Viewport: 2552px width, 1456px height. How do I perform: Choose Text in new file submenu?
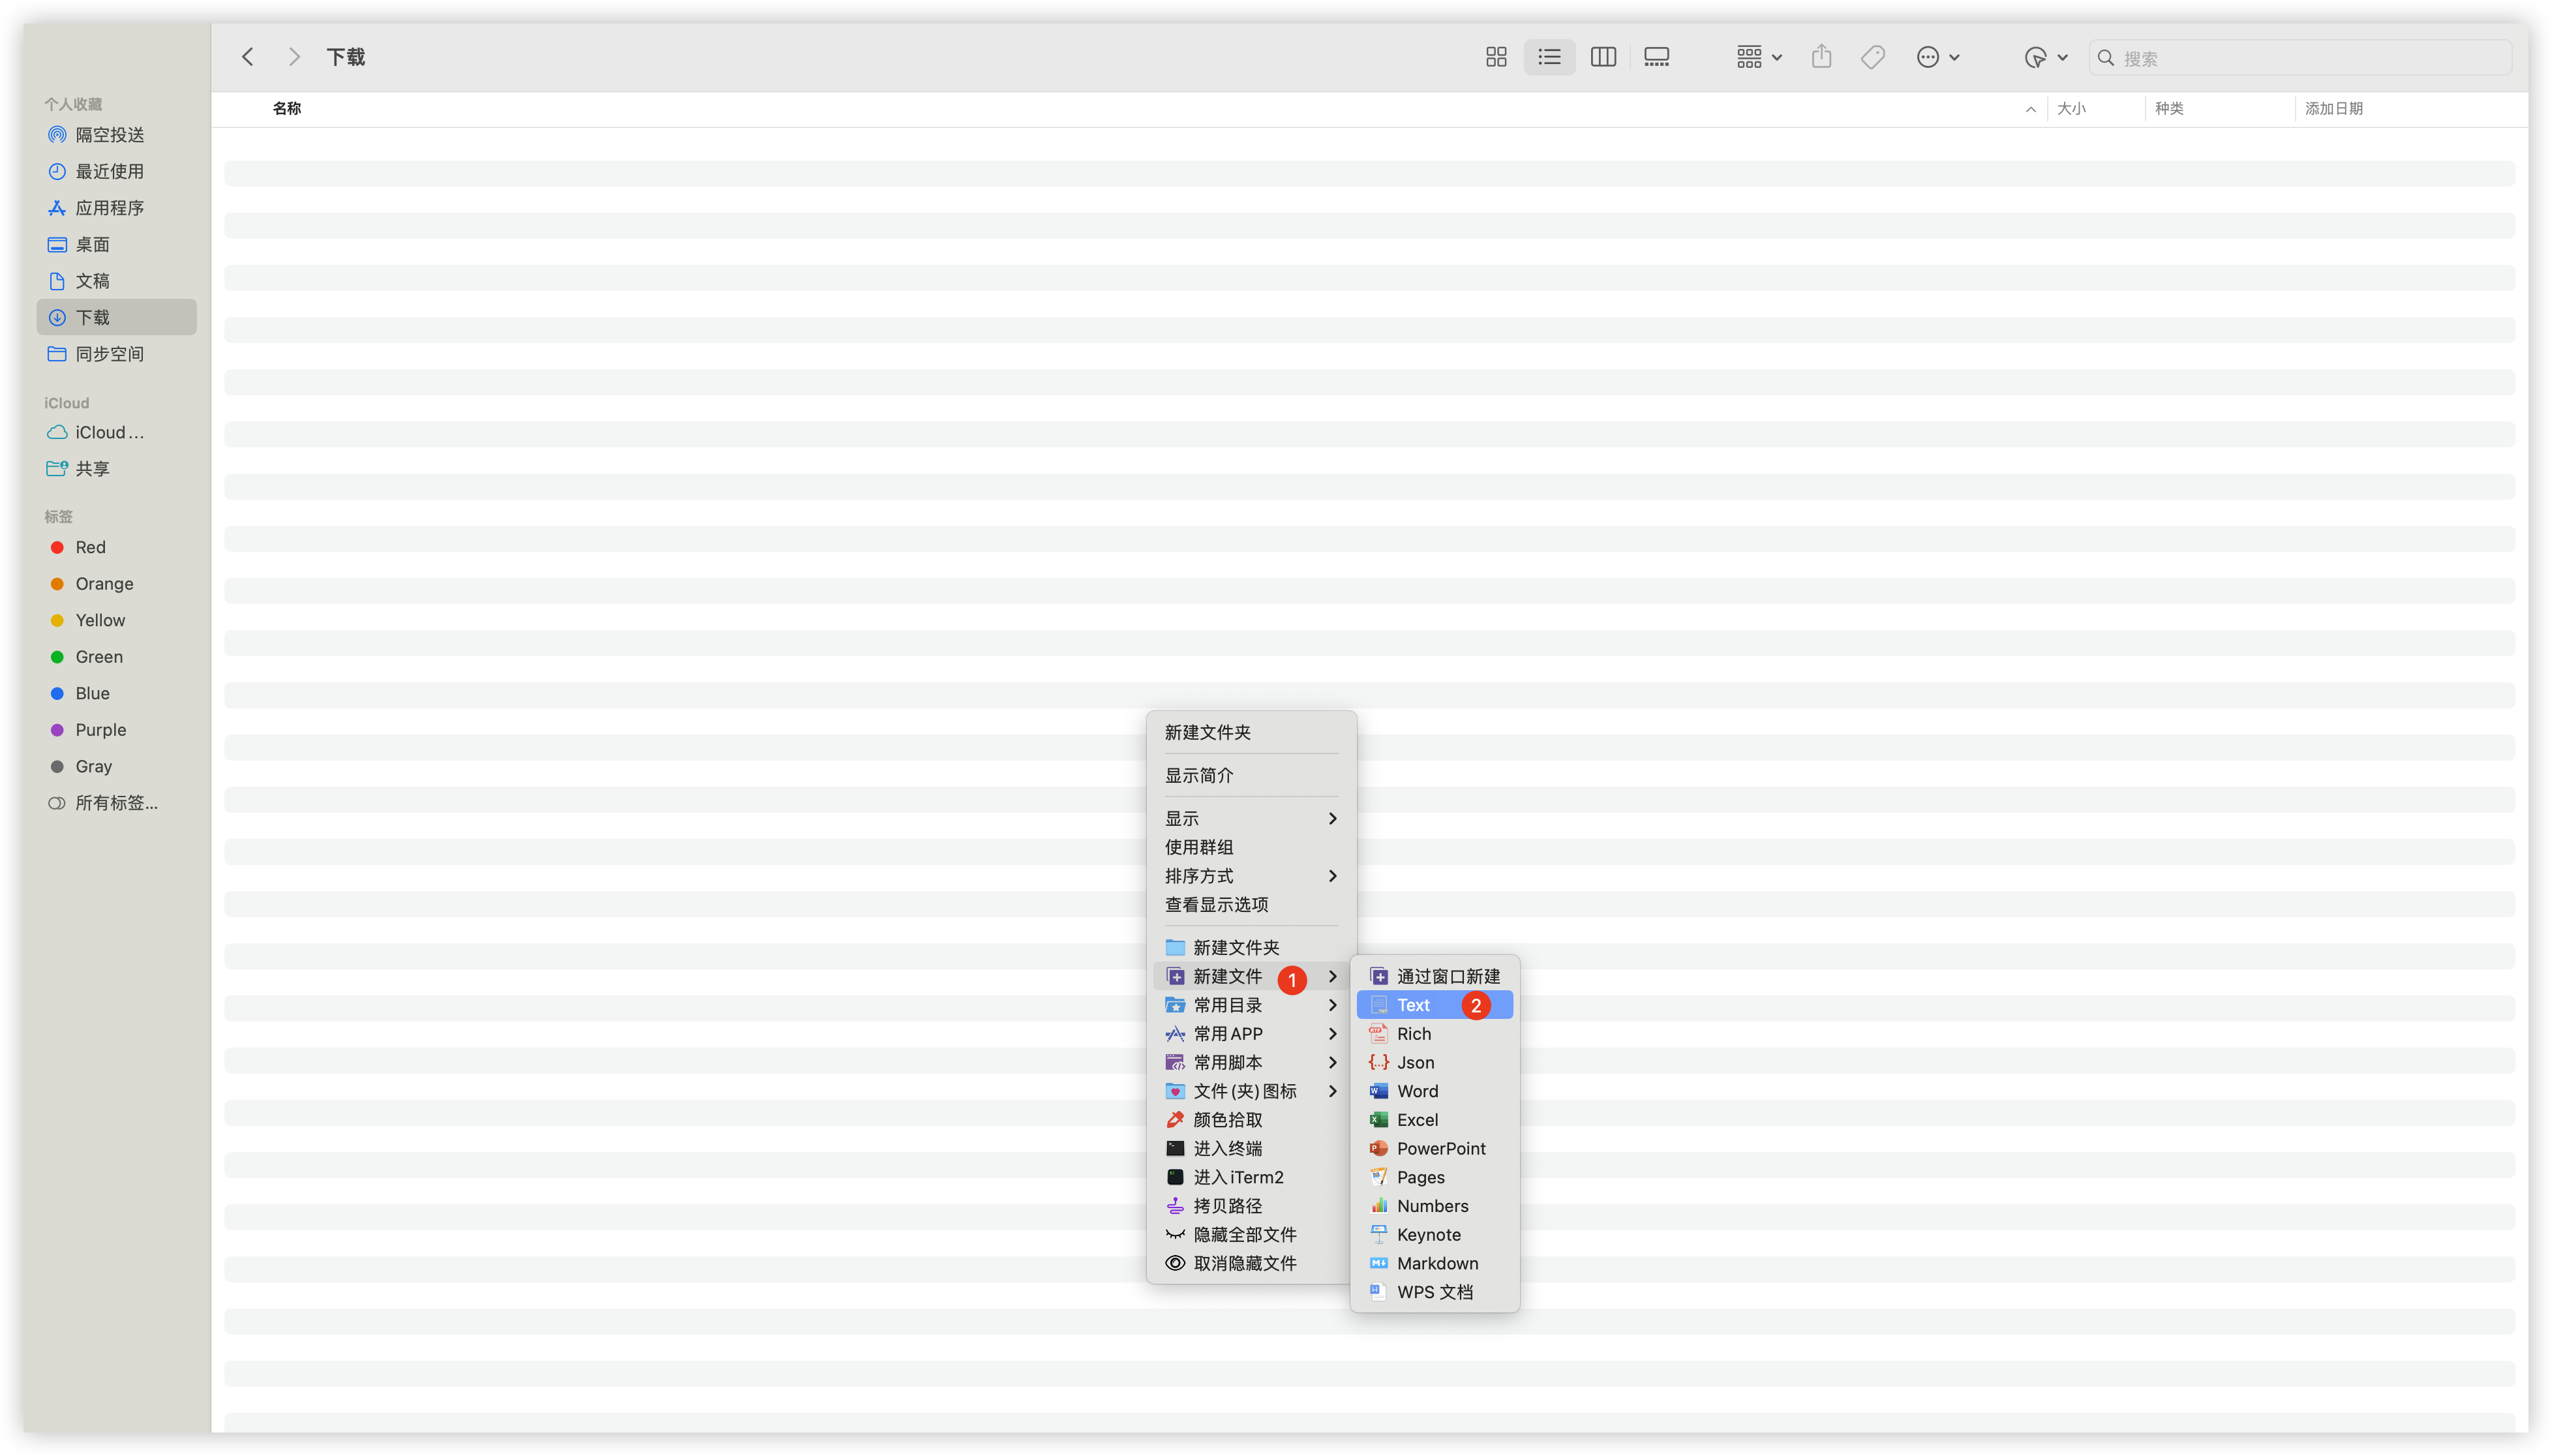click(1414, 1005)
